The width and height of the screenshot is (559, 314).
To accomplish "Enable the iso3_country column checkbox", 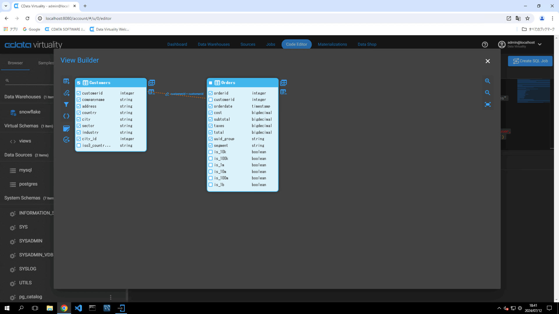I will pos(79,145).
